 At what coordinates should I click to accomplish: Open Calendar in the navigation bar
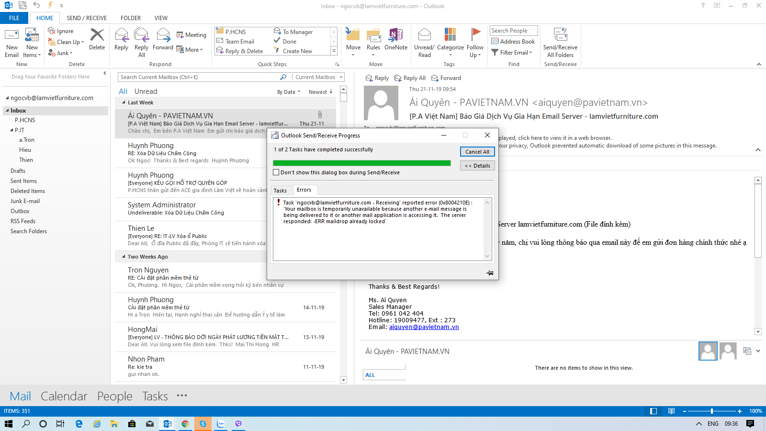[64, 397]
